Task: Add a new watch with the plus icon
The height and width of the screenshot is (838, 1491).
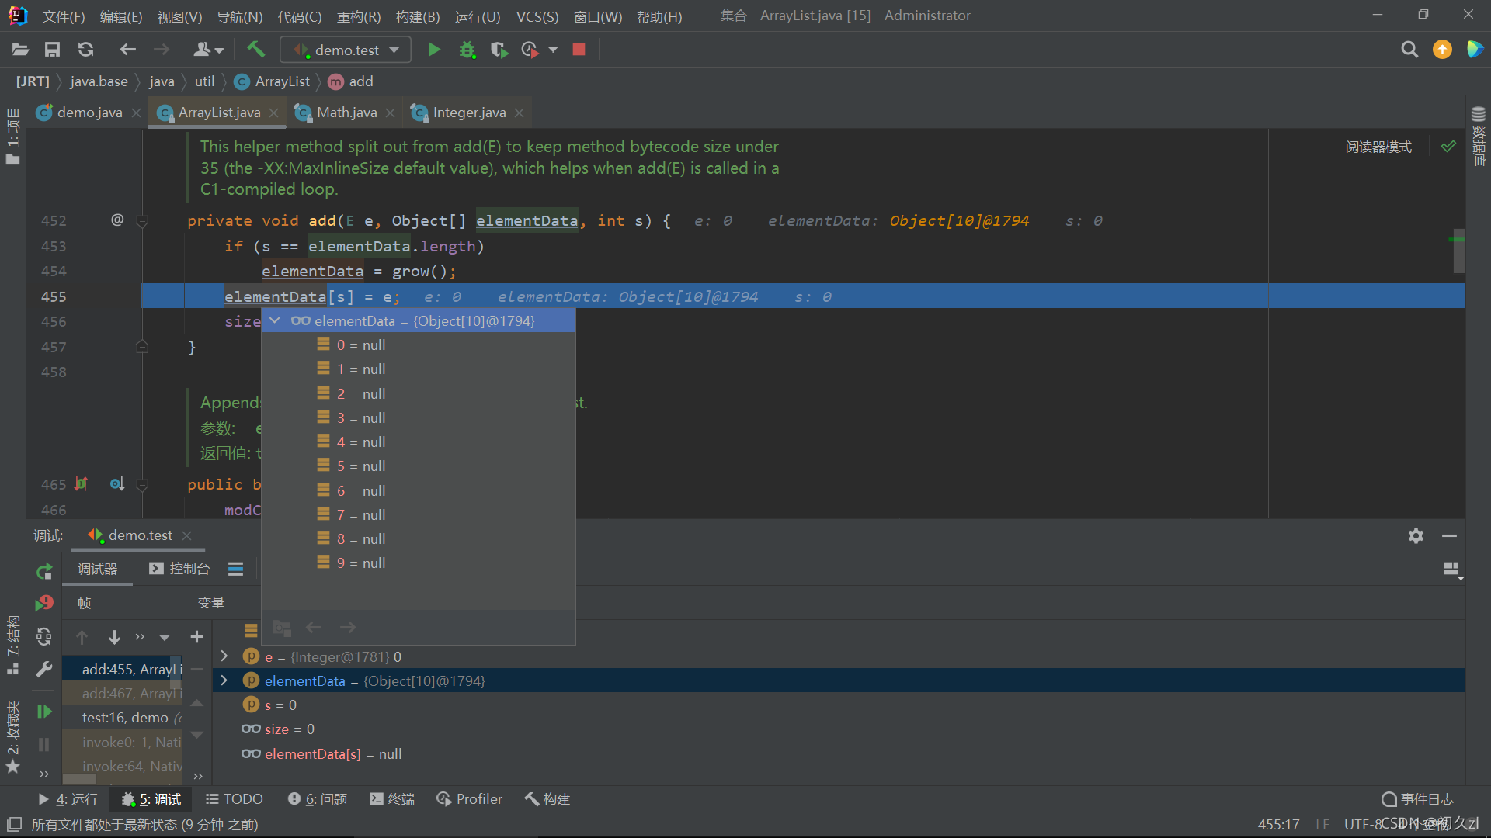Action: 196,637
